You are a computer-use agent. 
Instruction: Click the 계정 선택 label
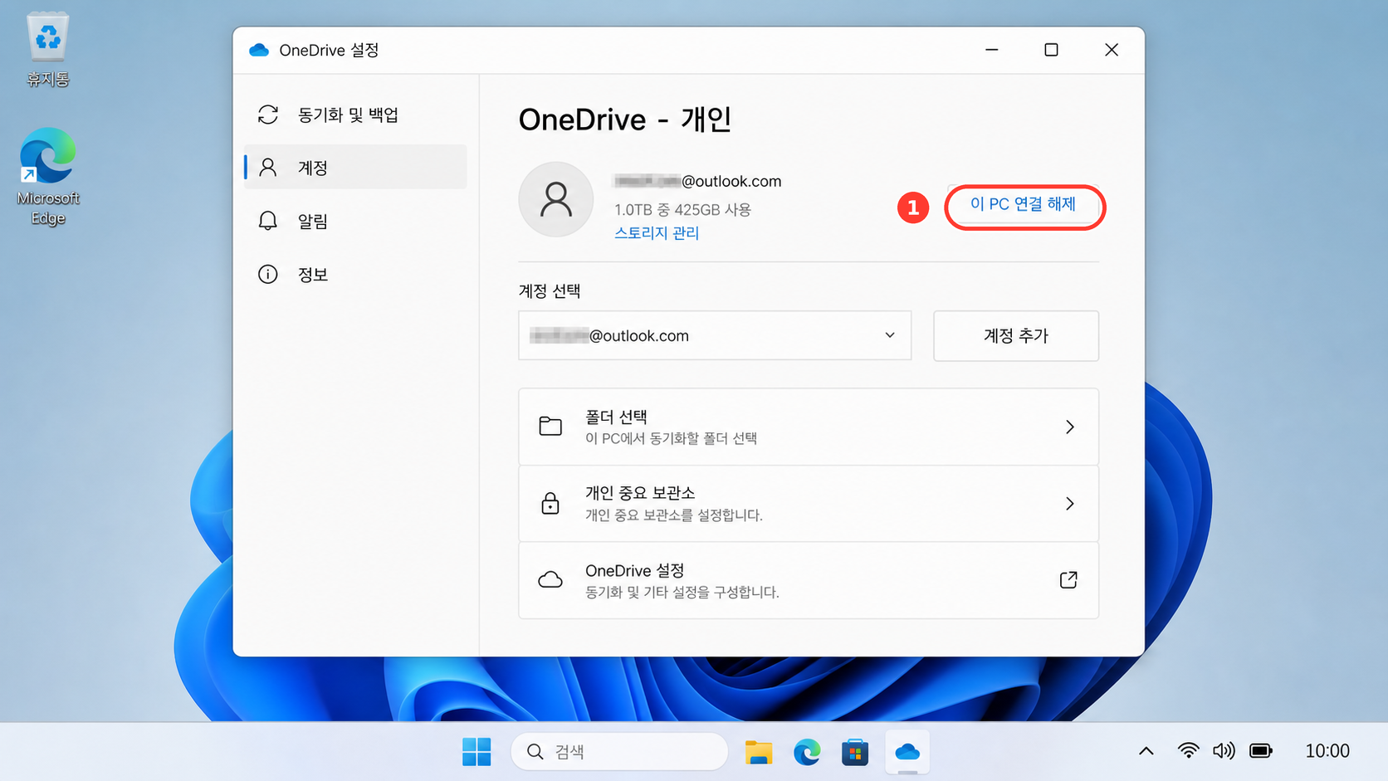pyautogui.click(x=550, y=291)
